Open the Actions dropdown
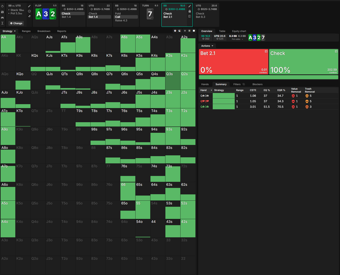340x275 pixels. 207,46
